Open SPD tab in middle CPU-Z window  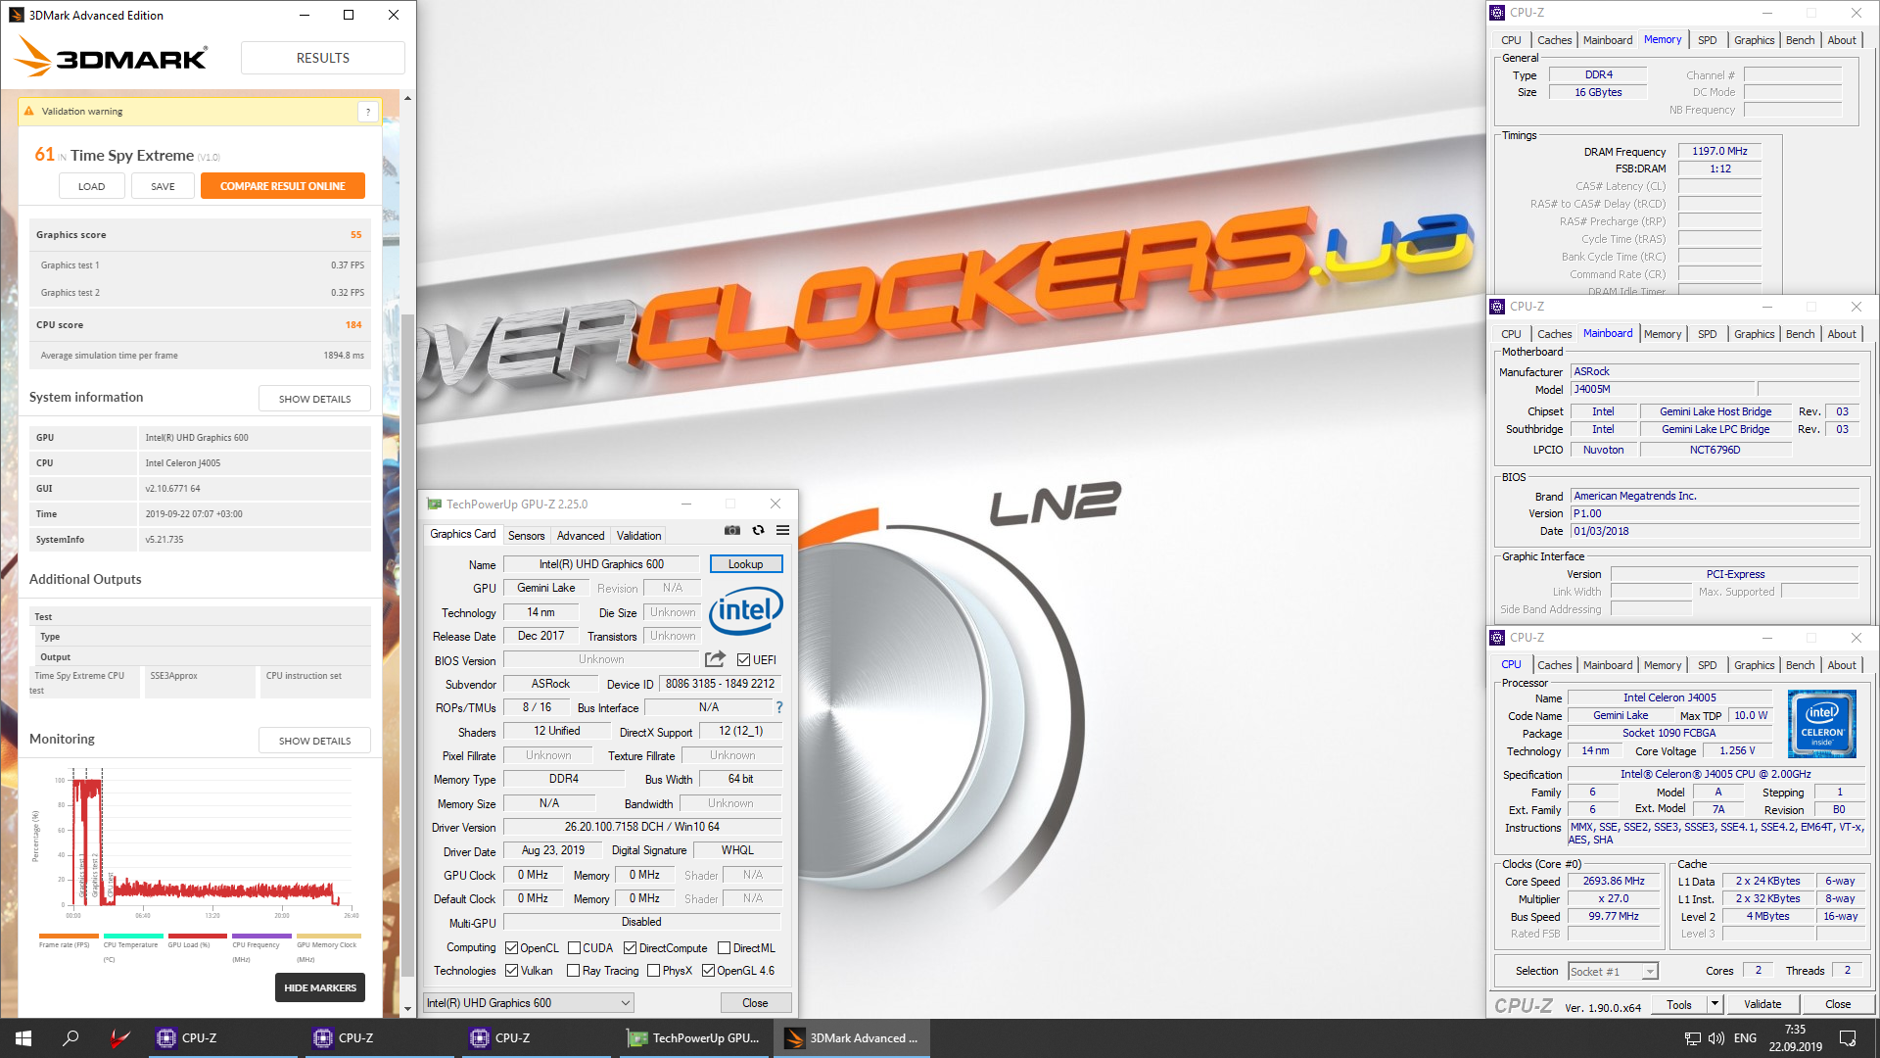pyautogui.click(x=1707, y=334)
